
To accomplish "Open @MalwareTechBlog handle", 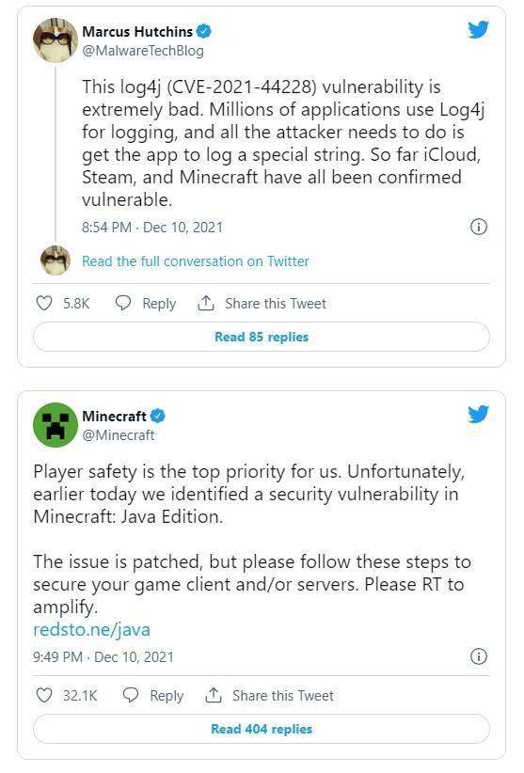I will (x=142, y=51).
